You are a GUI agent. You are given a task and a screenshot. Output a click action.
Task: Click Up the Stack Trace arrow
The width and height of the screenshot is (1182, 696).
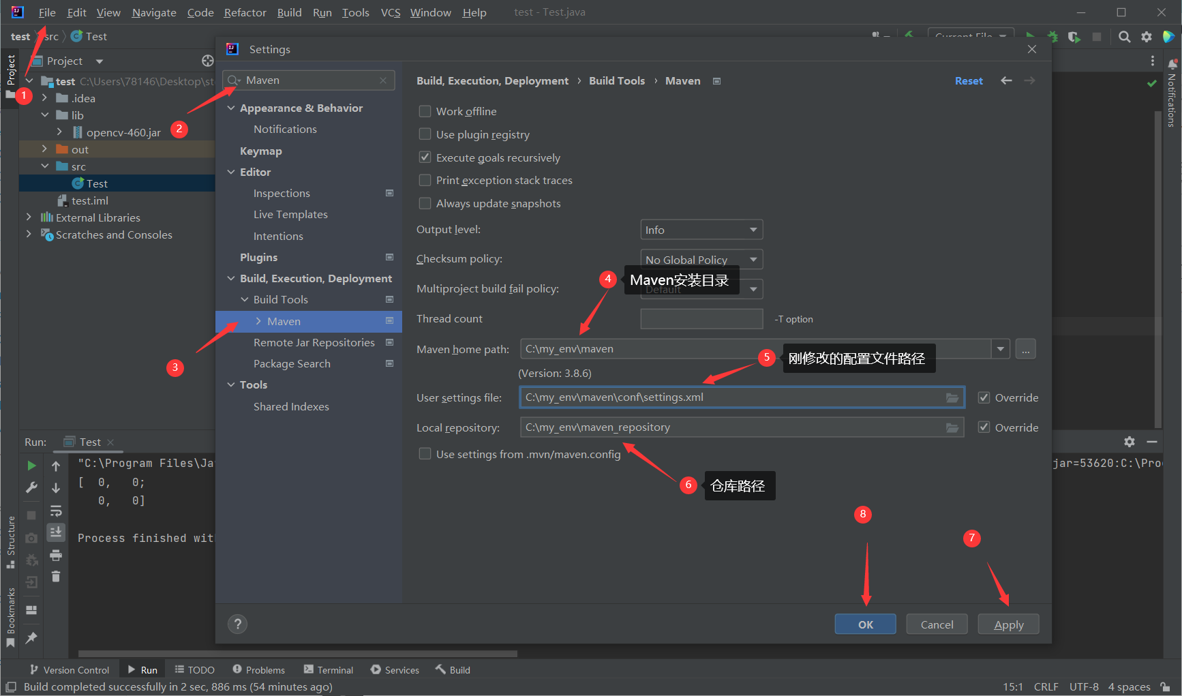tap(56, 466)
